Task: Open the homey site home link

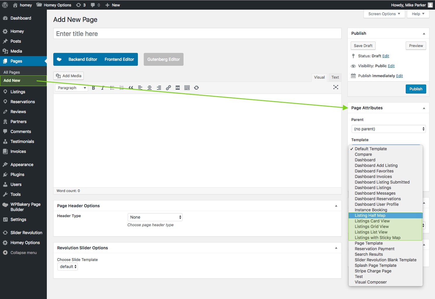Action: pyautogui.click(x=22, y=5)
